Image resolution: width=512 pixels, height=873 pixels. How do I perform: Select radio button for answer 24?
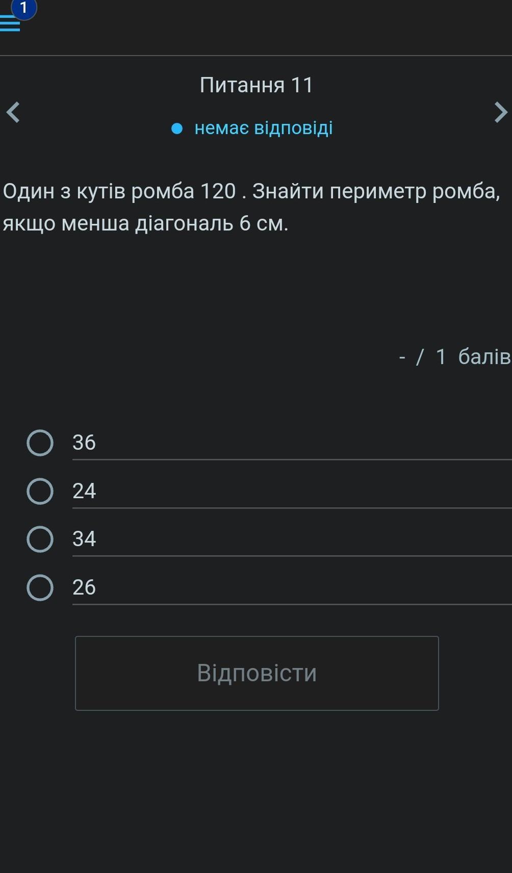(x=40, y=491)
